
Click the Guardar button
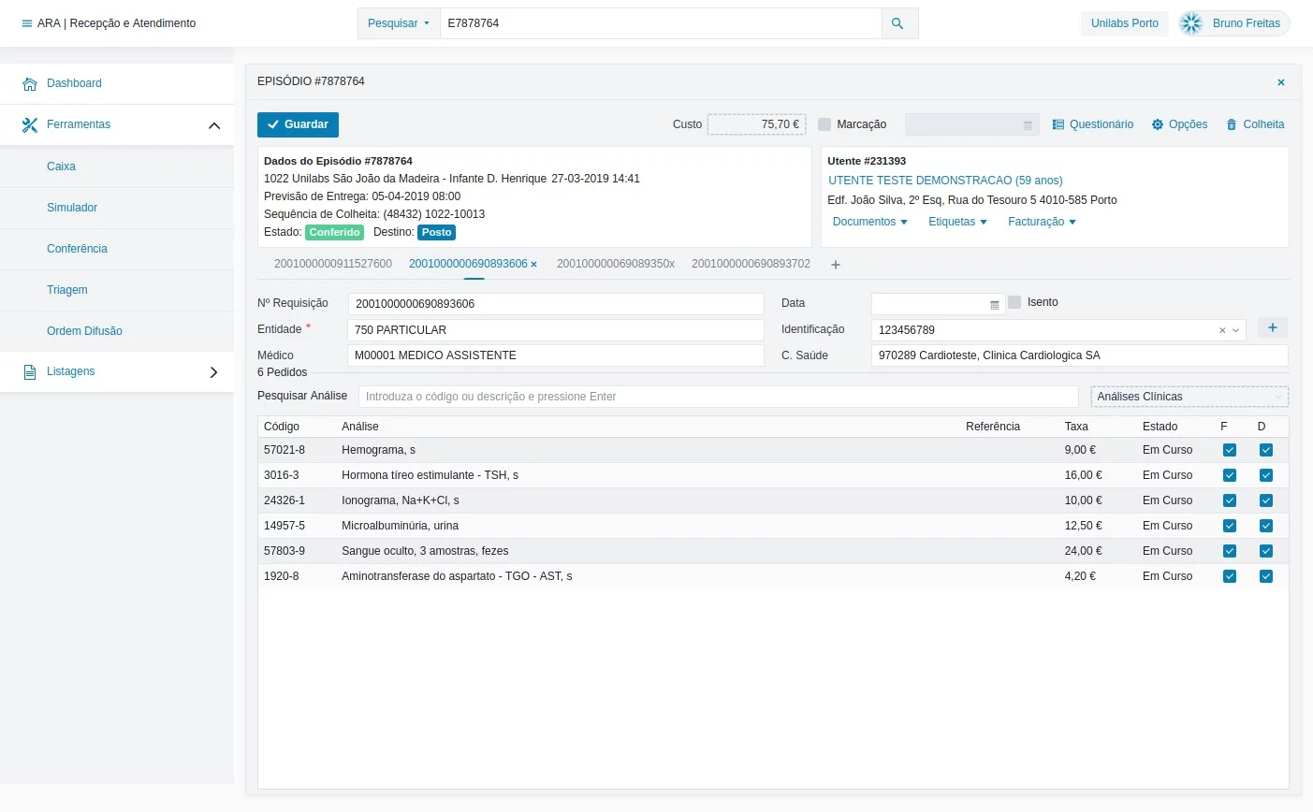pos(298,124)
